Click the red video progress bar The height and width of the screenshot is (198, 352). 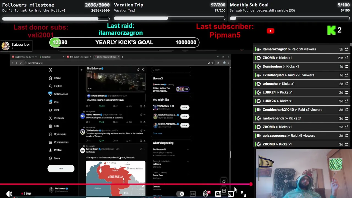click(x=125, y=184)
